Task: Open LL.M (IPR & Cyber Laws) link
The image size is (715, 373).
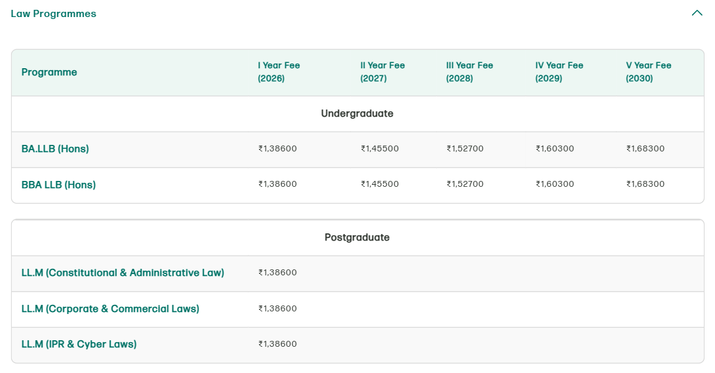Action: pyautogui.click(x=79, y=344)
